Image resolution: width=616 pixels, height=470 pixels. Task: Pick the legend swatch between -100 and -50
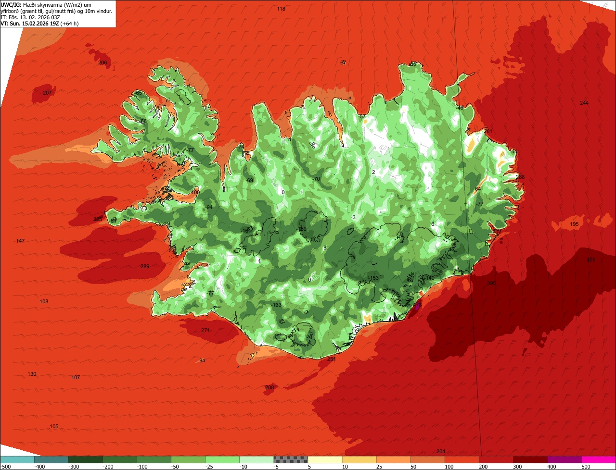pyautogui.click(x=154, y=459)
